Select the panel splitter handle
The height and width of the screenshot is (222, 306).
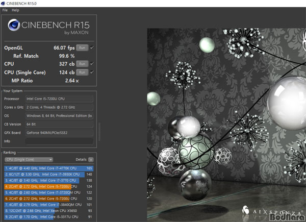99,132
